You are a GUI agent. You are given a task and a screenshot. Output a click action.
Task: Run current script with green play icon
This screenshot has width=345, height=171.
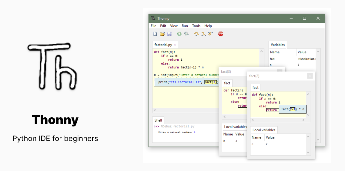coord(179,34)
